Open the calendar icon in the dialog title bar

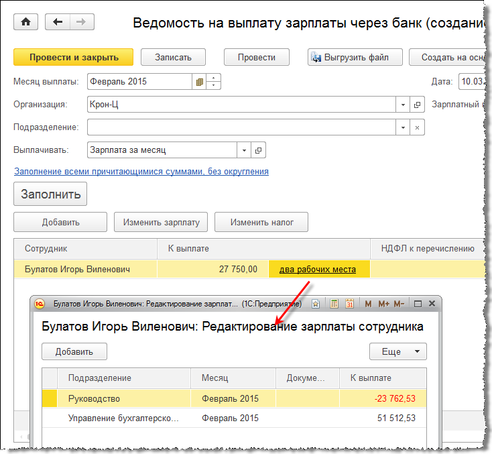click(349, 304)
